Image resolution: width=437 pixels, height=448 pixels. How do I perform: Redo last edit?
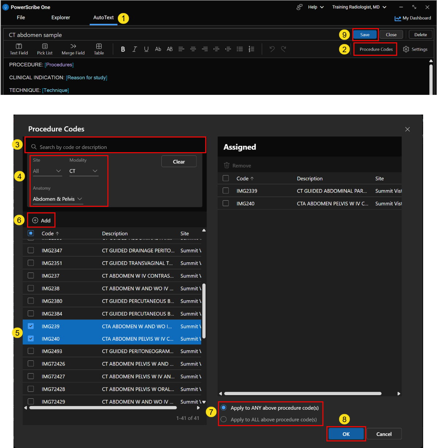point(284,49)
